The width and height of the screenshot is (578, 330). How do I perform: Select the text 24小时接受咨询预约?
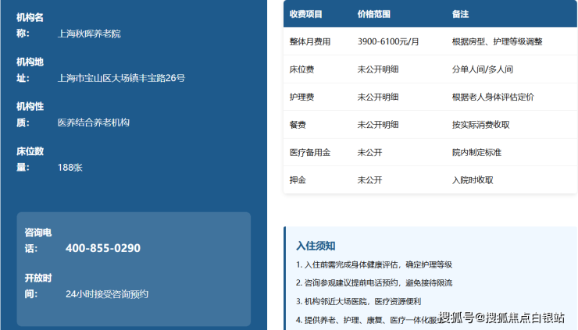[107, 294]
